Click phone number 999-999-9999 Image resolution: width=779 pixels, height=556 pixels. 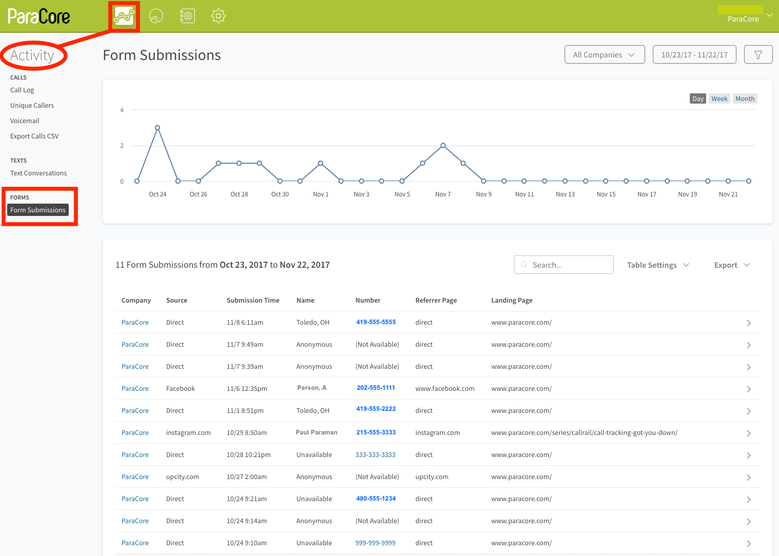[375, 543]
